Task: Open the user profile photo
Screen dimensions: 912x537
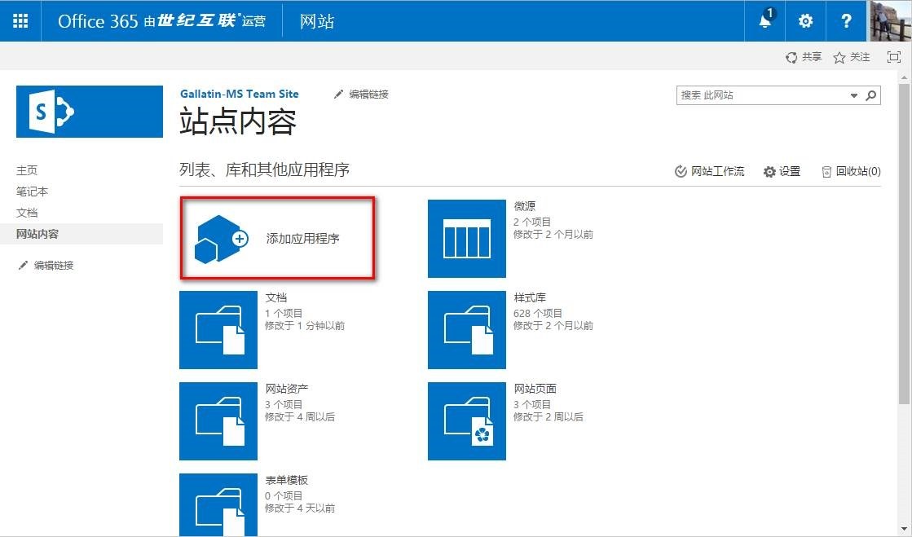Action: (x=889, y=21)
